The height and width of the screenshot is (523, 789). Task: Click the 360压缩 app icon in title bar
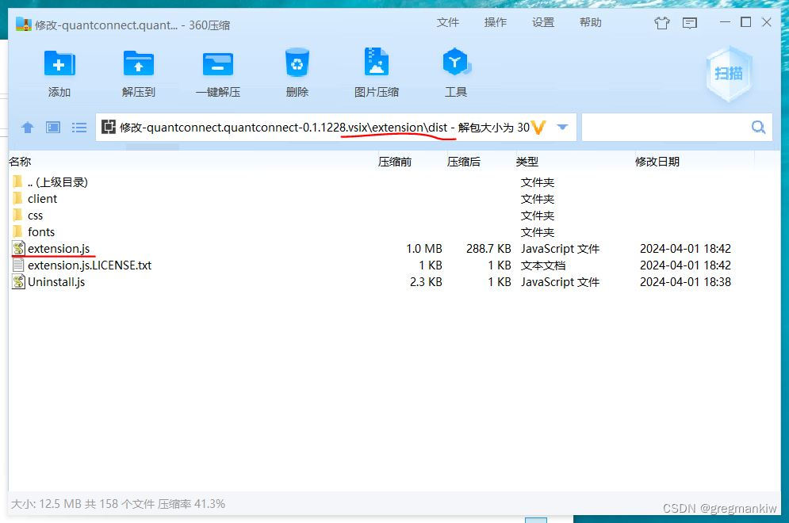23,24
